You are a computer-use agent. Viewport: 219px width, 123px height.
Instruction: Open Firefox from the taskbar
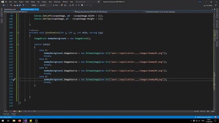[20, 121]
